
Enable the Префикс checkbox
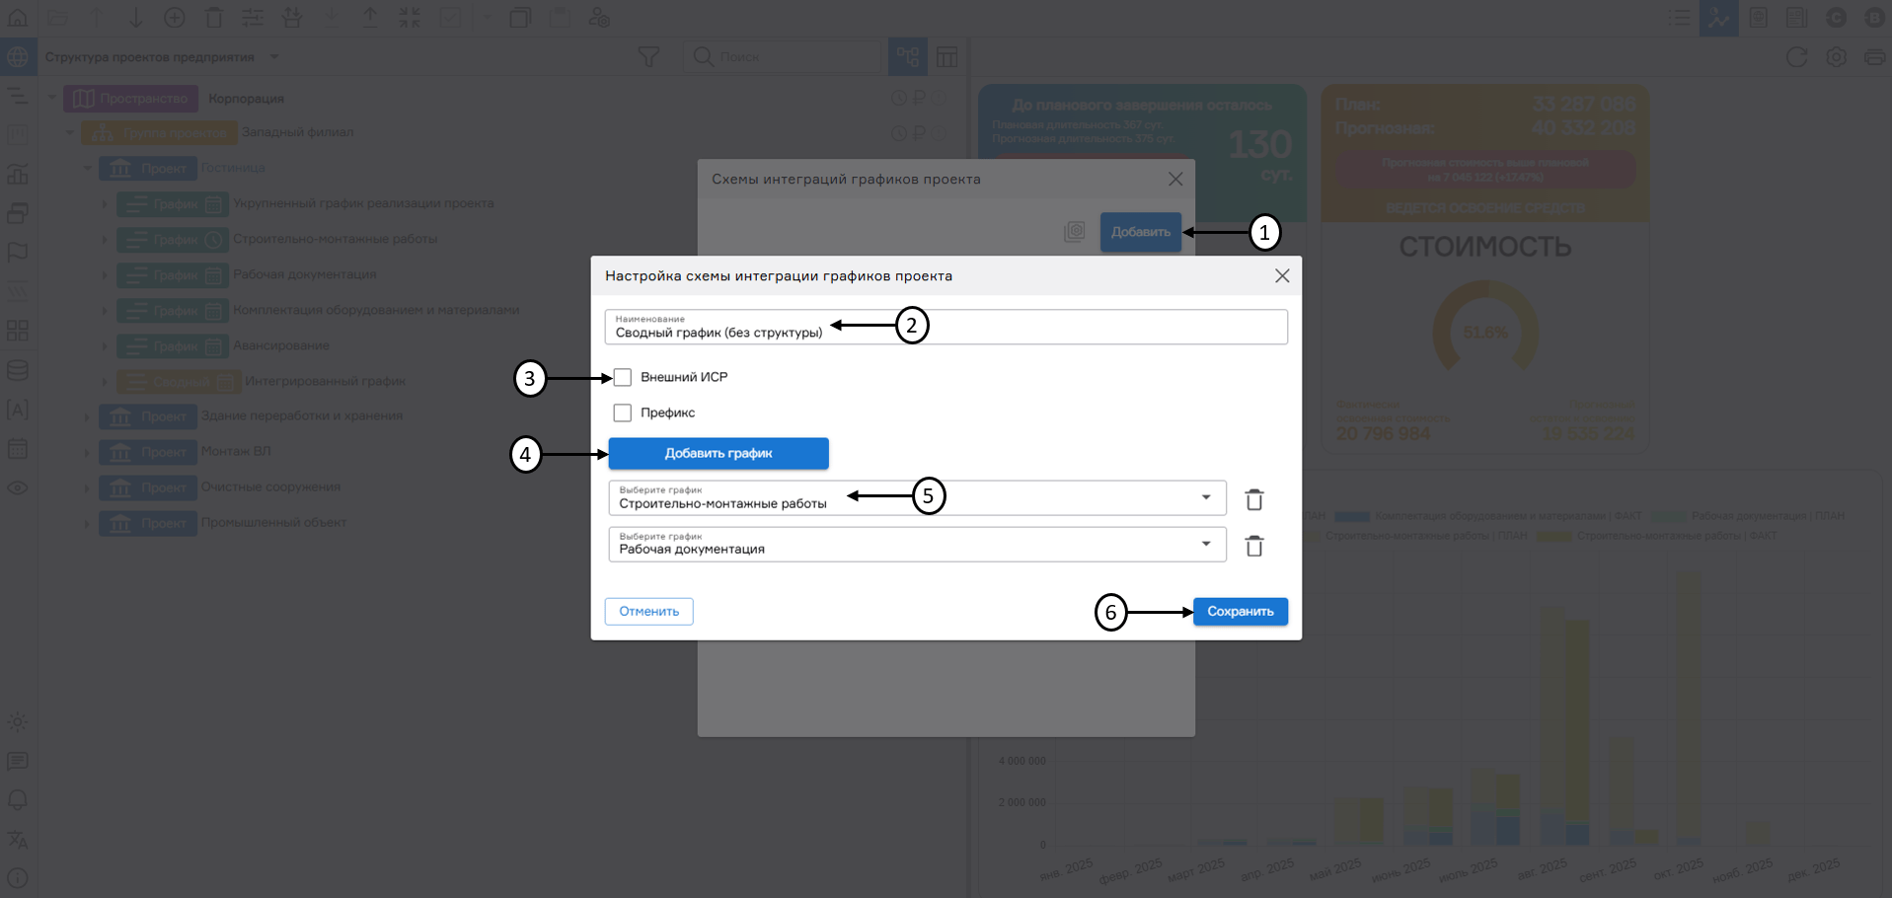coord(622,412)
